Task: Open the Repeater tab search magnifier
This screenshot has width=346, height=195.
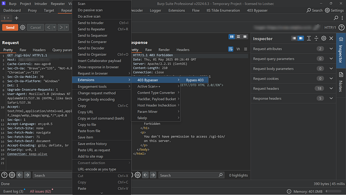Action: (336, 18)
